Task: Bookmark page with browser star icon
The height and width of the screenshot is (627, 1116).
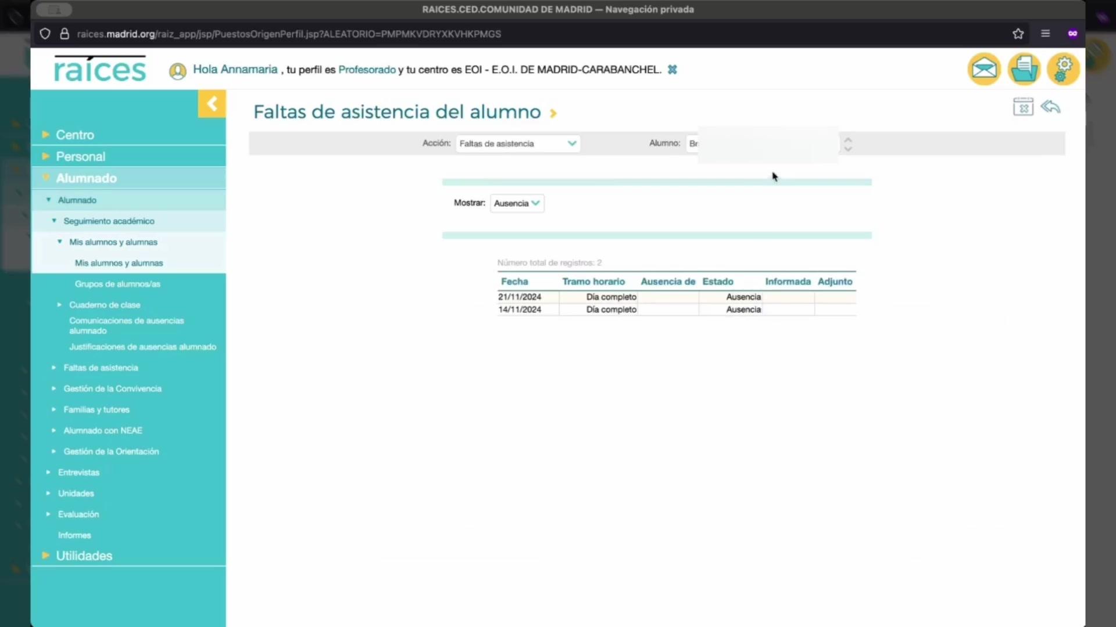Action: pos(1018,34)
